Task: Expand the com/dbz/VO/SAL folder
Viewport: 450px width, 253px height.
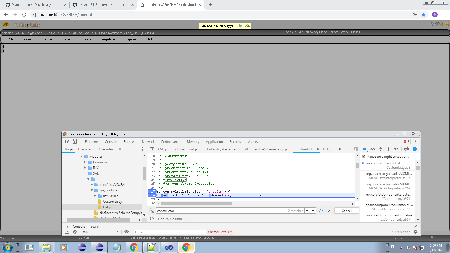Action: [92, 185]
